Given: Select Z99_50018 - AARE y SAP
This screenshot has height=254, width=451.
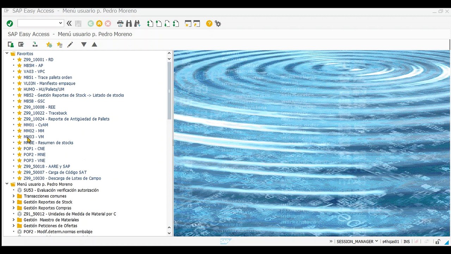Looking at the screenshot, I should pyautogui.click(x=47, y=167).
